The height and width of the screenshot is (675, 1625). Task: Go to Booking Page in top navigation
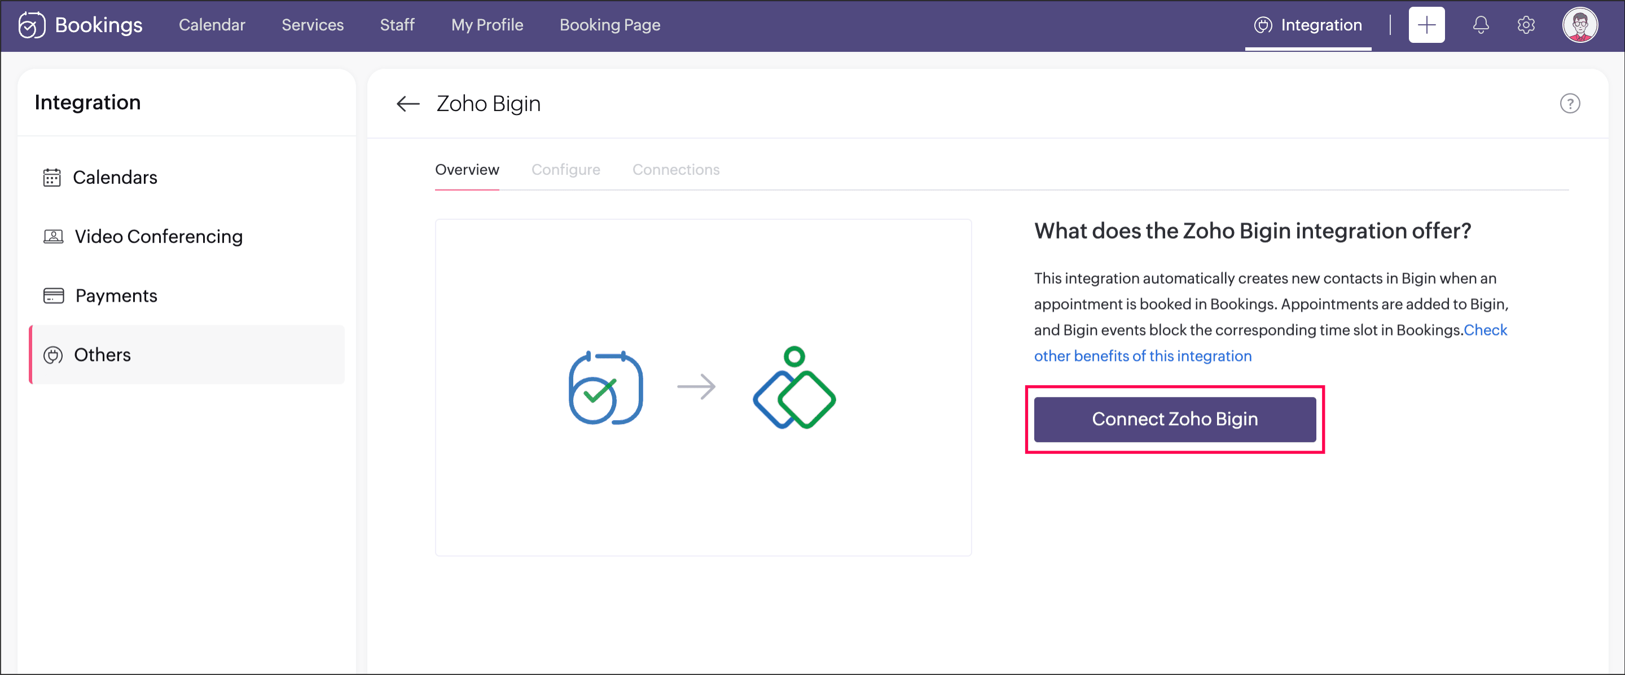(609, 25)
